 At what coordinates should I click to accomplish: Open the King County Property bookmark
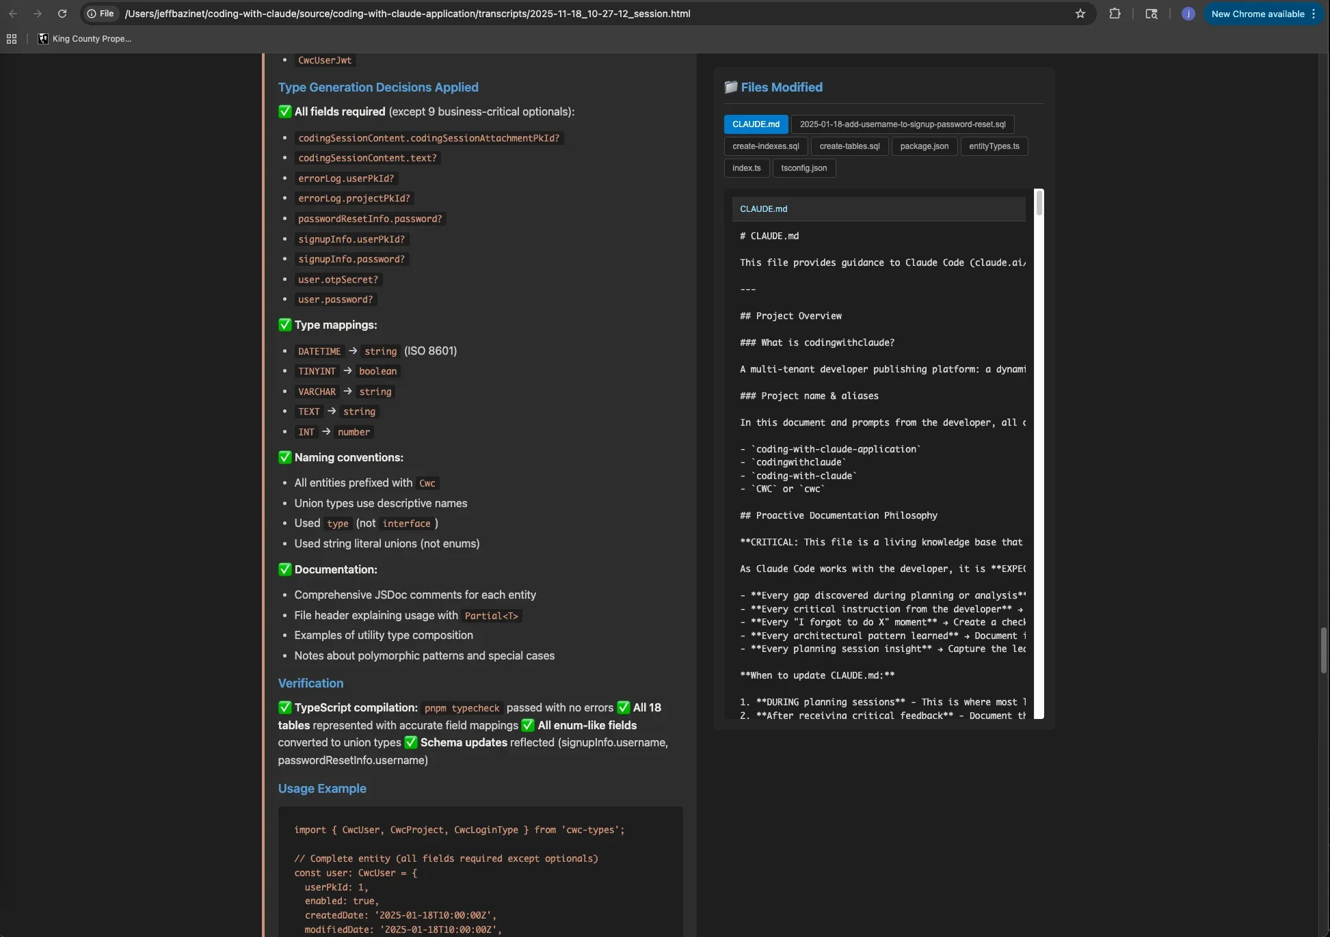(x=85, y=39)
